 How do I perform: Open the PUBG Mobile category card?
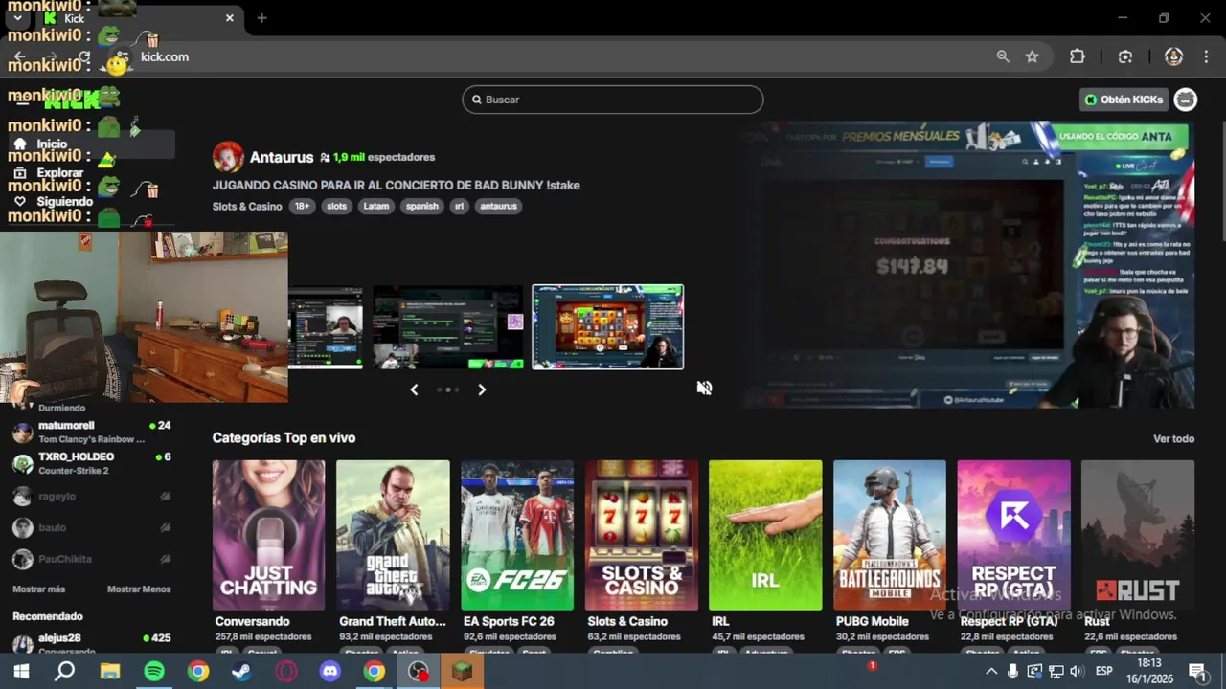[890, 535]
